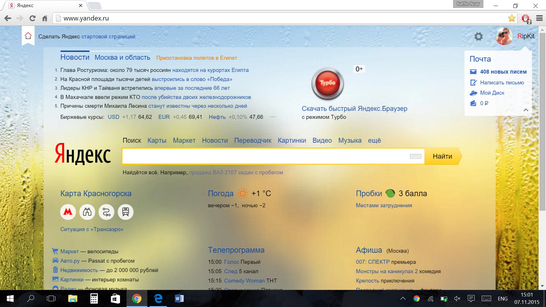This screenshot has width=546, height=307.
Task: Open Яндекс Почта mail icon
Action: 473,71
